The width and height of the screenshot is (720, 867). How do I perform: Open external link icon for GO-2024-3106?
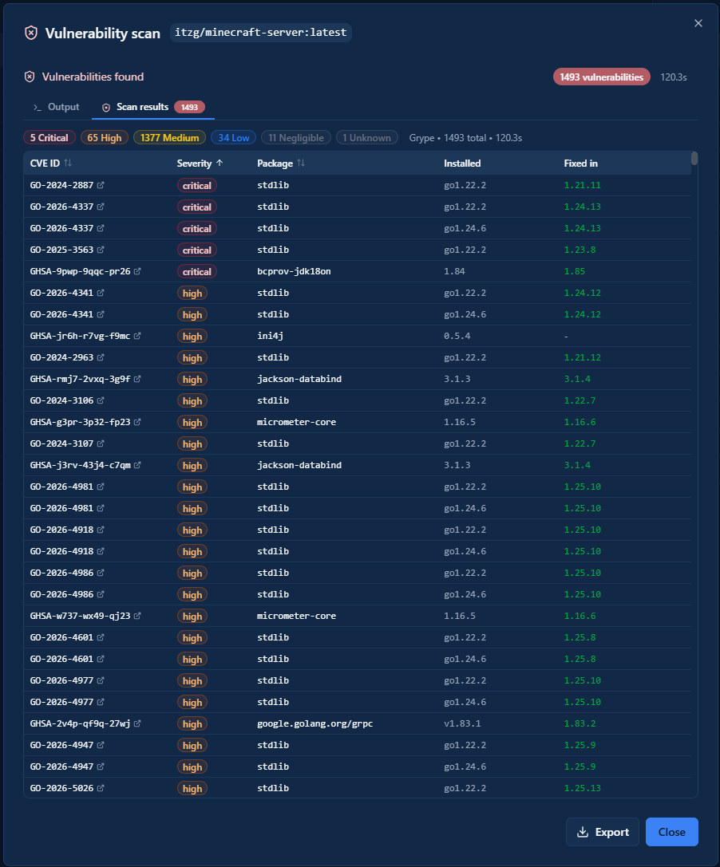tap(101, 401)
